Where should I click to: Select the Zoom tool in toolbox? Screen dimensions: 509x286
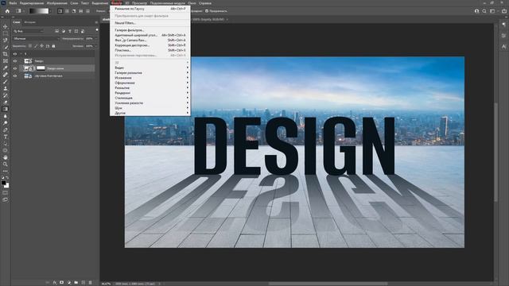point(5,164)
